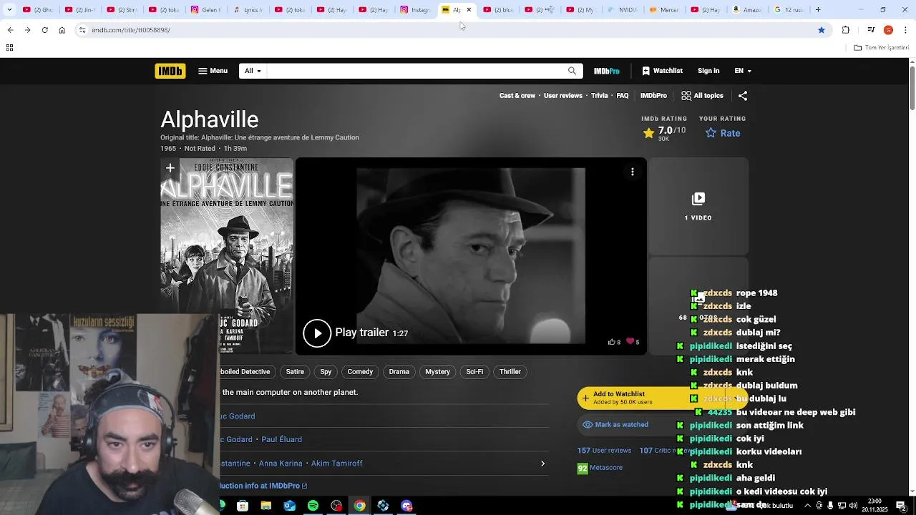The width and height of the screenshot is (916, 515).
Task: Open Cast & crew page
Action: (517, 96)
